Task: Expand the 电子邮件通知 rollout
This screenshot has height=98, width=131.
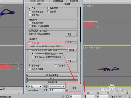Action: click(x=52, y=75)
